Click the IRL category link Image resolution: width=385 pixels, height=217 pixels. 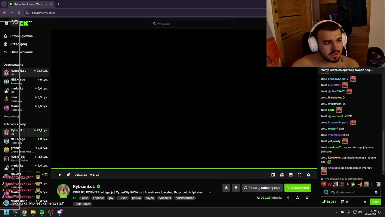coord(75,198)
